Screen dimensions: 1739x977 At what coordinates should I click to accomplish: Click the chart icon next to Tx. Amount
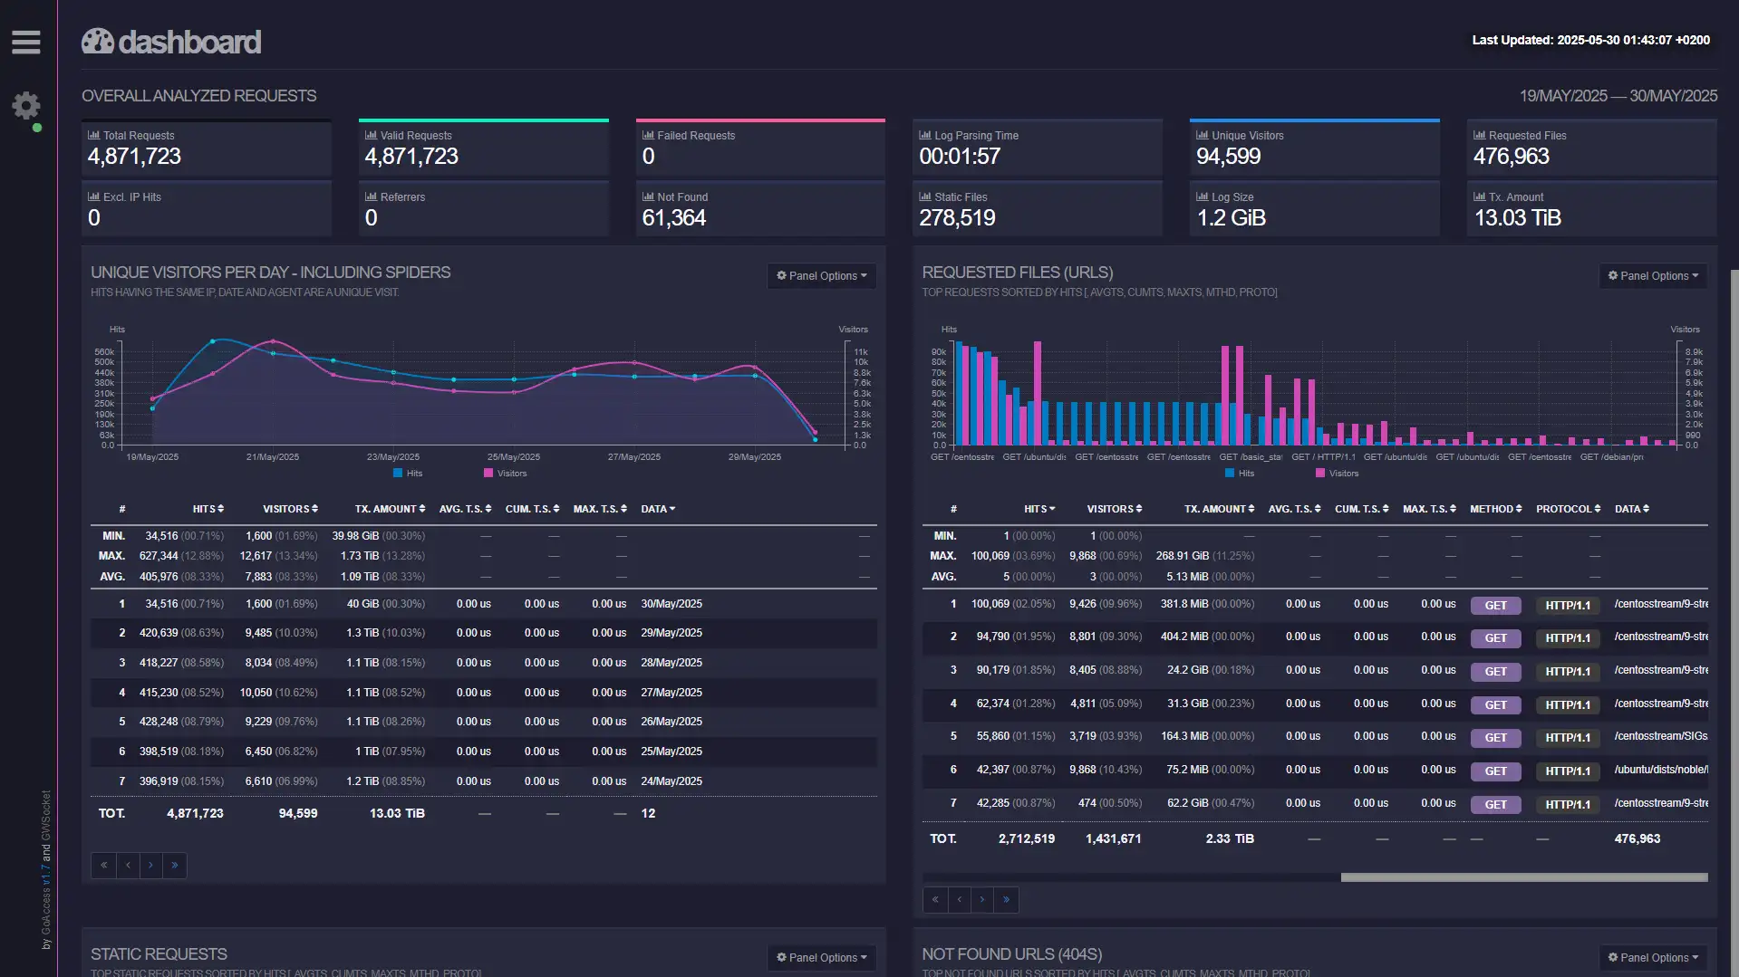(x=1478, y=196)
